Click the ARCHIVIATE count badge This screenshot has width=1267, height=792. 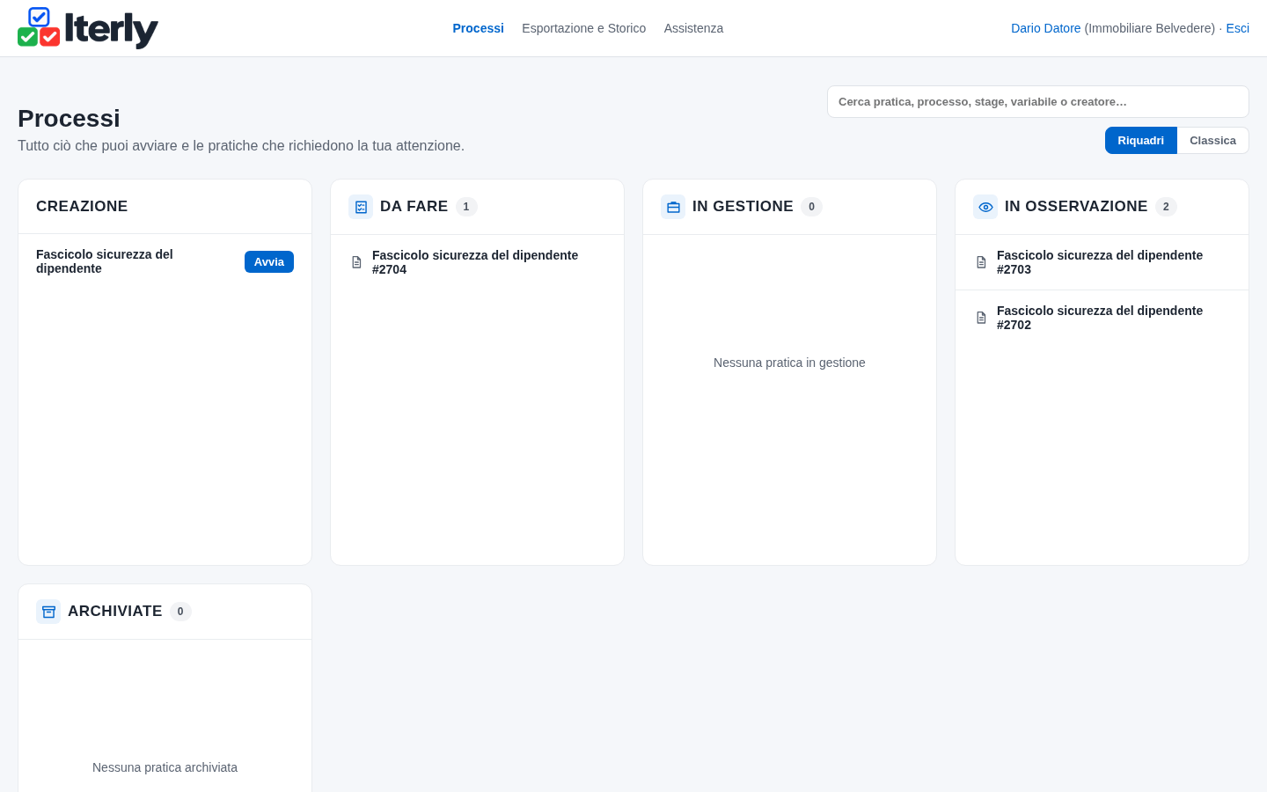click(x=180, y=612)
